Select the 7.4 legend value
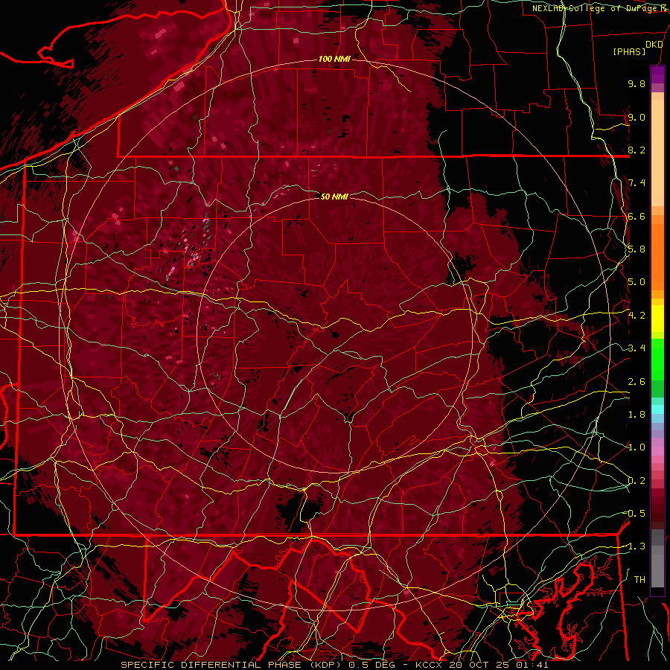The height and width of the screenshot is (670, 670). pos(636,183)
